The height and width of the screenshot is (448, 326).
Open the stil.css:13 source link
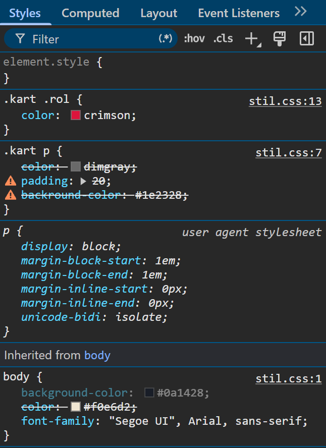pyautogui.click(x=285, y=101)
